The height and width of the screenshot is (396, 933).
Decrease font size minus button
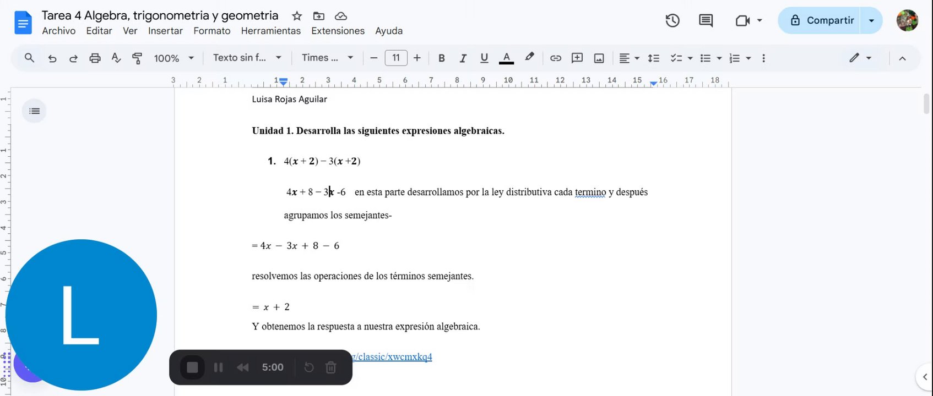[374, 58]
